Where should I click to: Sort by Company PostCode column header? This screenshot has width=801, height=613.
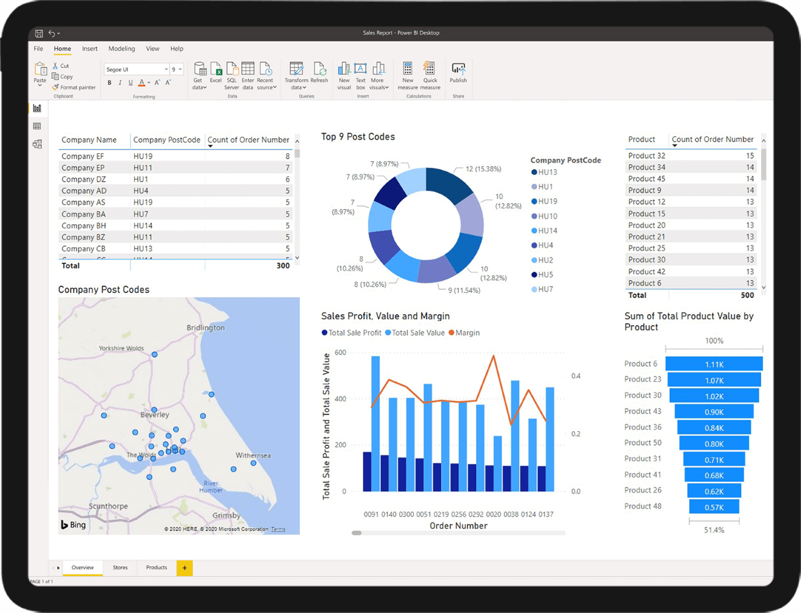point(166,140)
